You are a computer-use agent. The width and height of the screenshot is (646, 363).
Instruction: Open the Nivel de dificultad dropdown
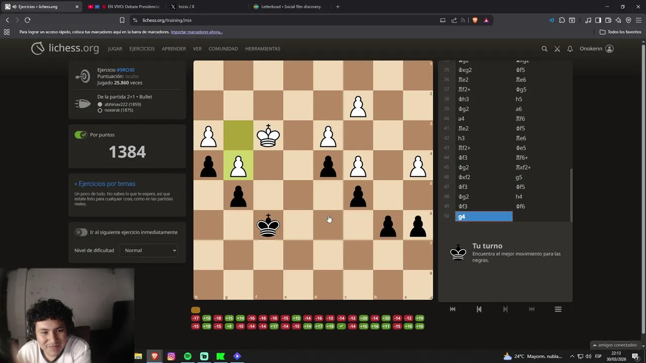(x=148, y=251)
